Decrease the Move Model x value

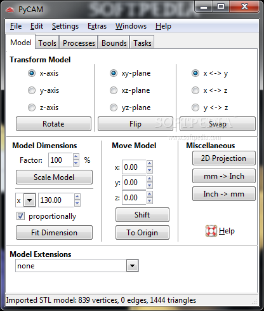coord(150,170)
